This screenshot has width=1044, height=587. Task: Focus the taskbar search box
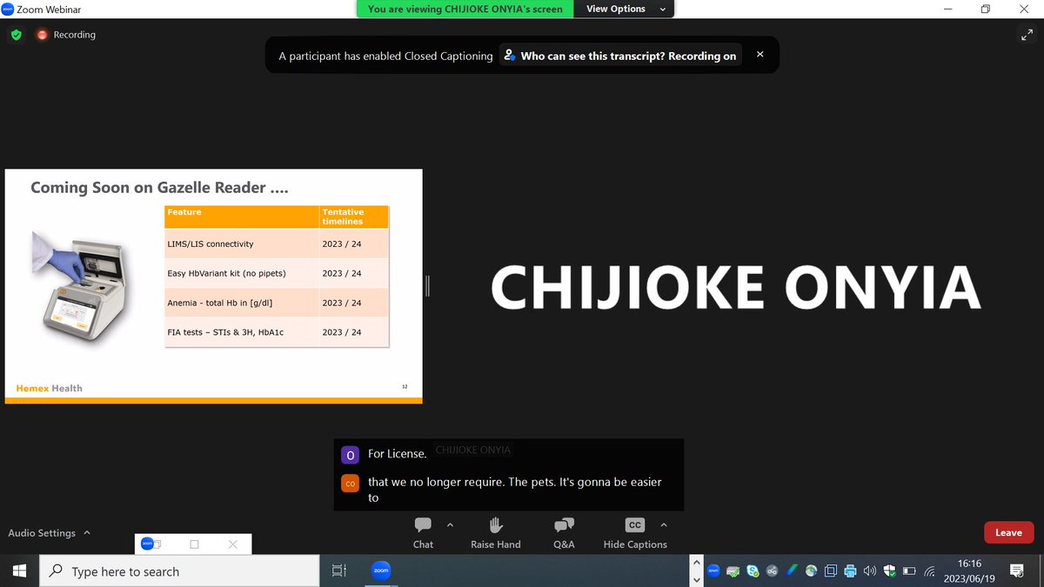pos(180,571)
